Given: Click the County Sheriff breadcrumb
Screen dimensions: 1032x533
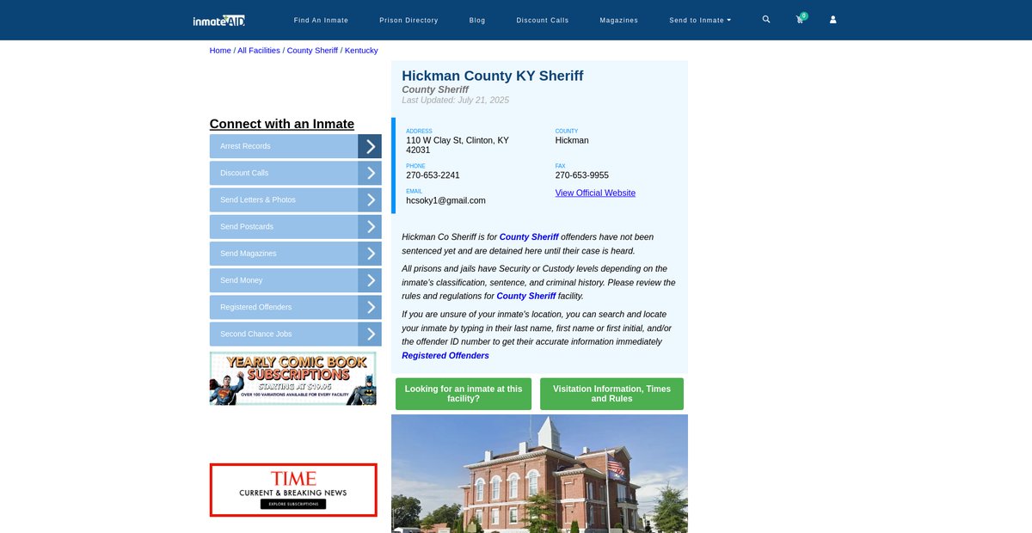Looking at the screenshot, I should [x=312, y=51].
